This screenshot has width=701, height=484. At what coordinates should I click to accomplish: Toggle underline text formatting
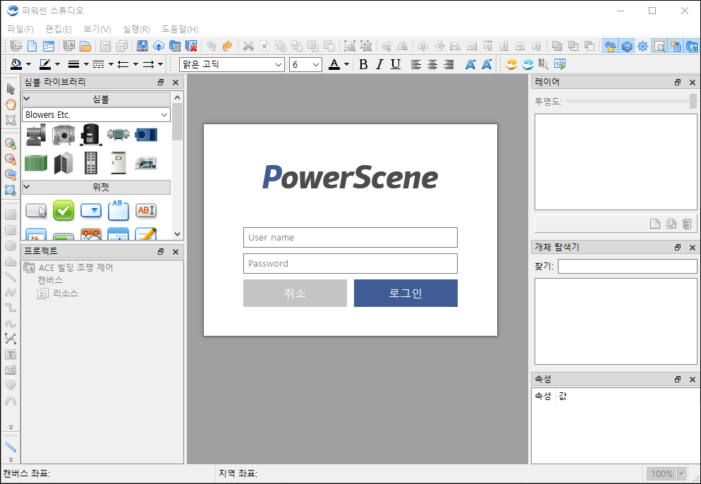[396, 64]
